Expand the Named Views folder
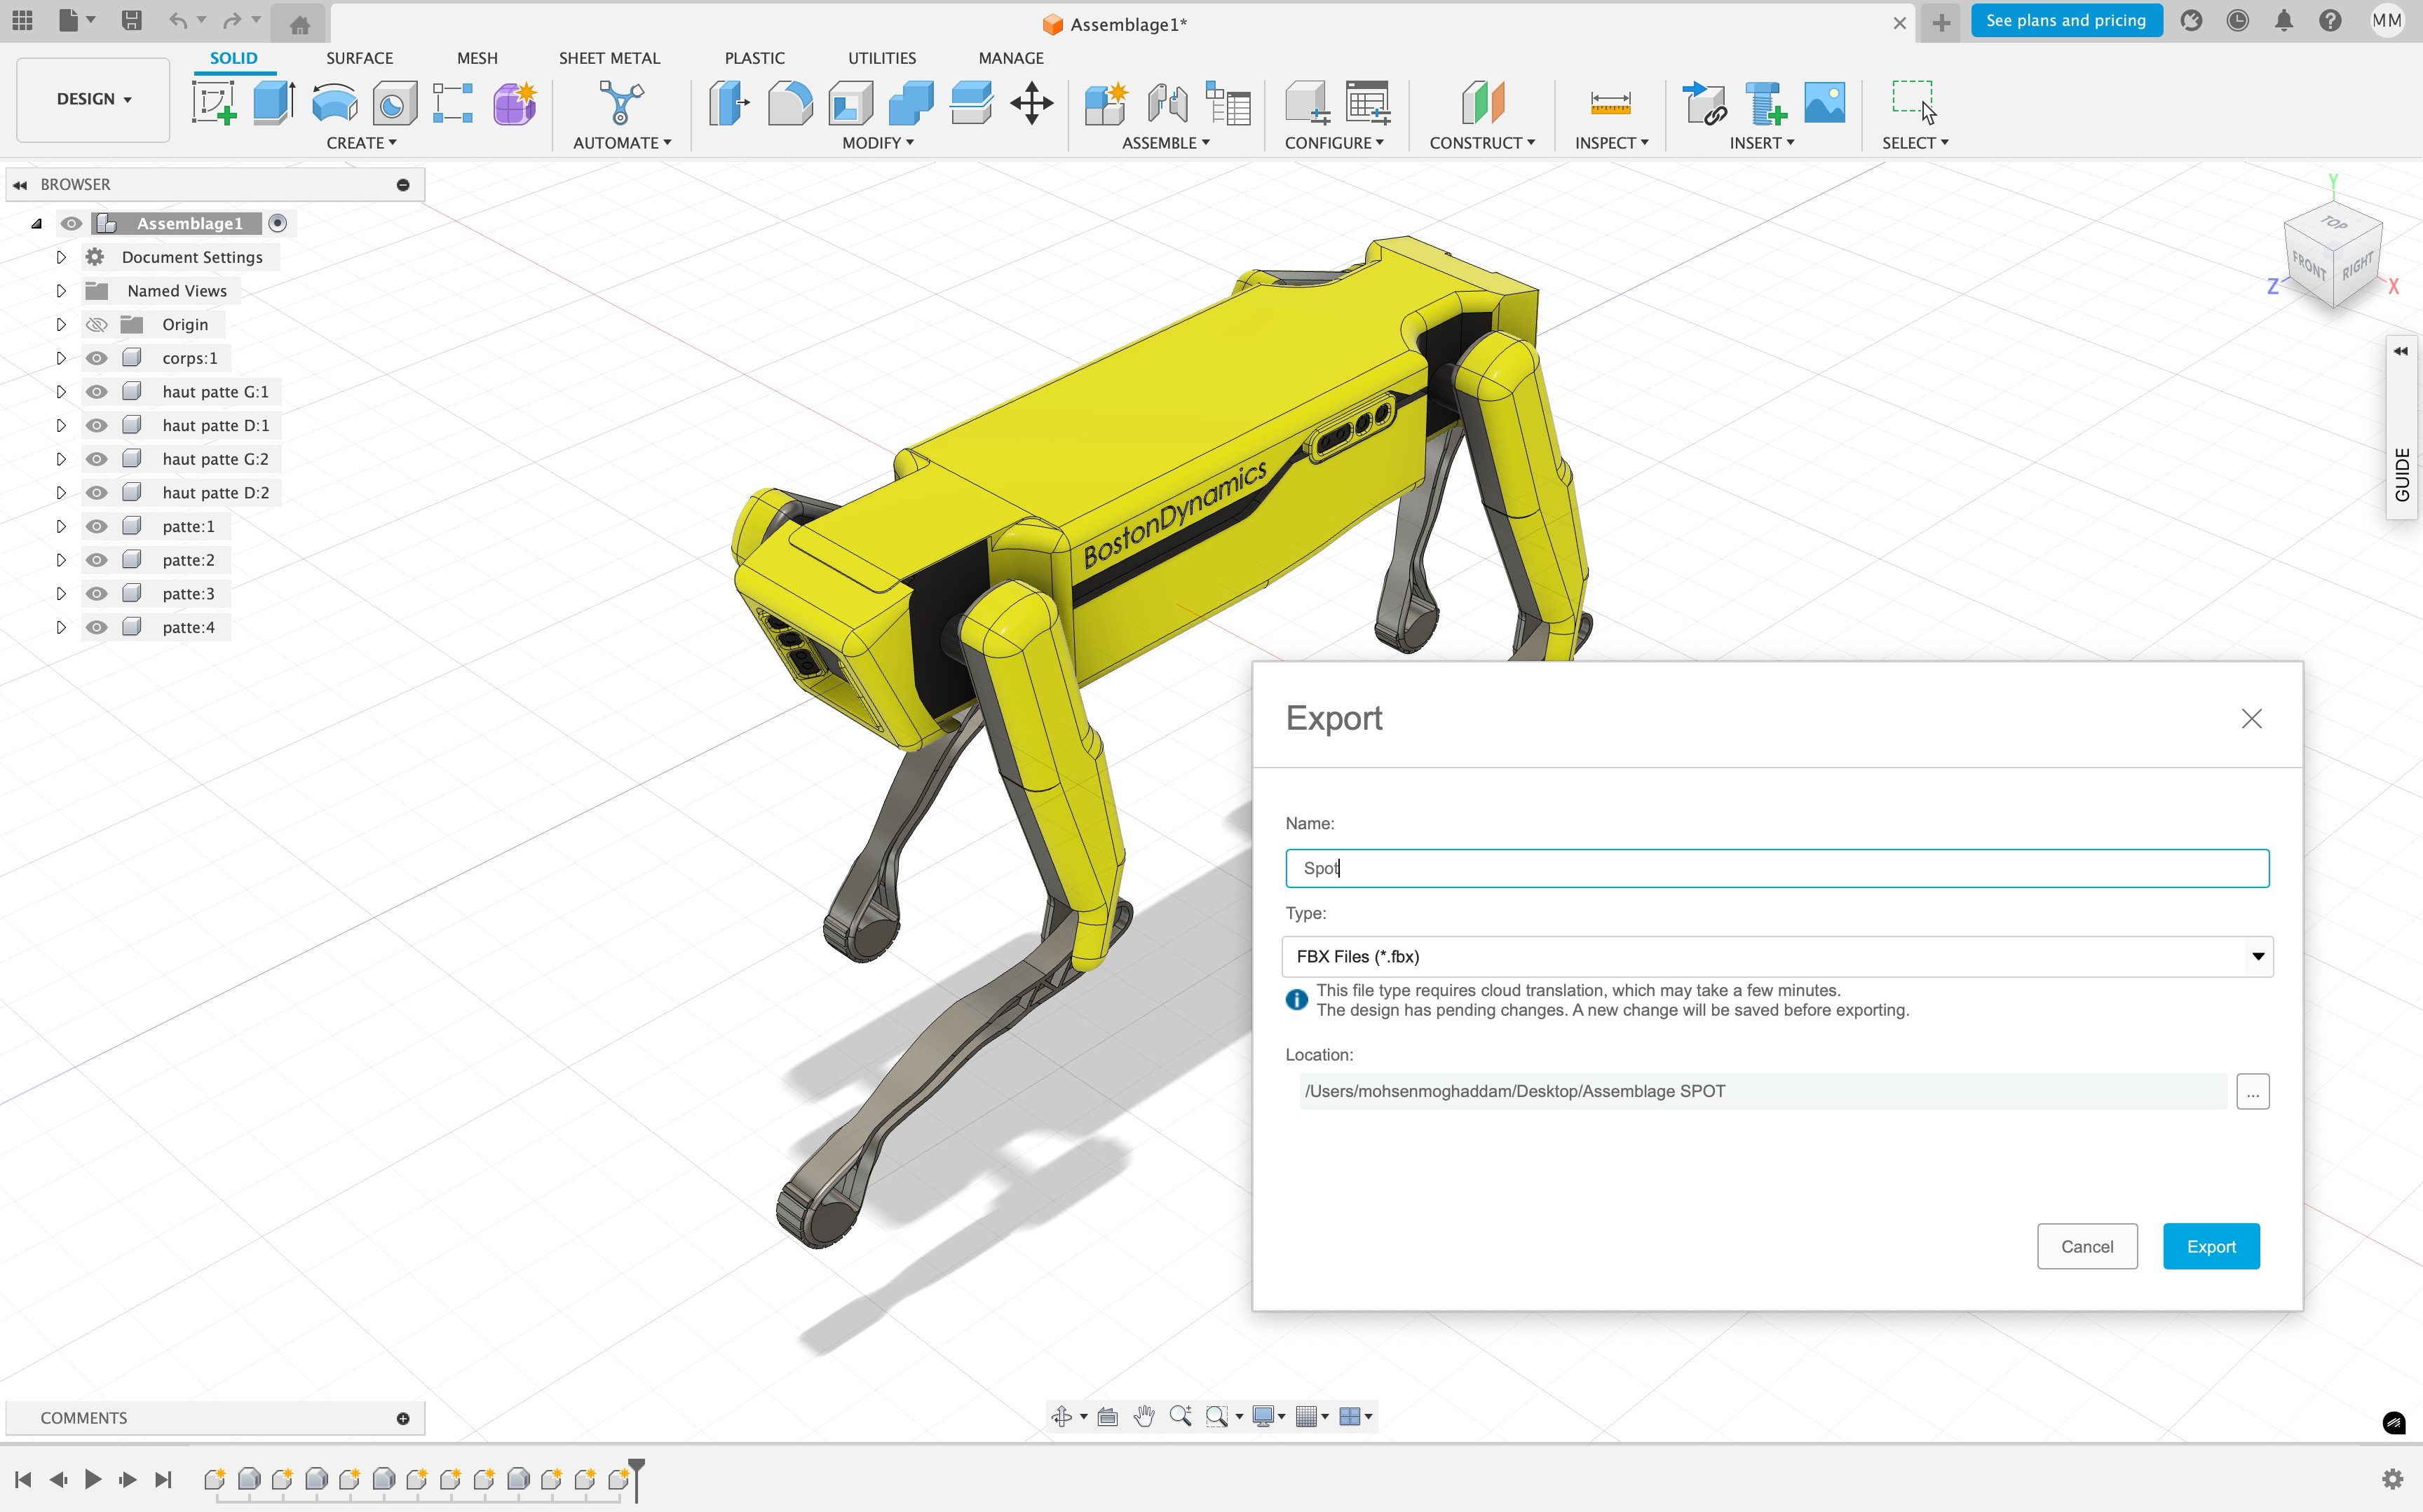This screenshot has width=2423, height=1512. [61, 291]
